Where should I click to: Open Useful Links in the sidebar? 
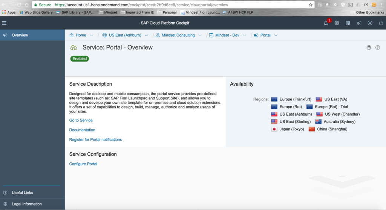pyautogui.click(x=32, y=193)
